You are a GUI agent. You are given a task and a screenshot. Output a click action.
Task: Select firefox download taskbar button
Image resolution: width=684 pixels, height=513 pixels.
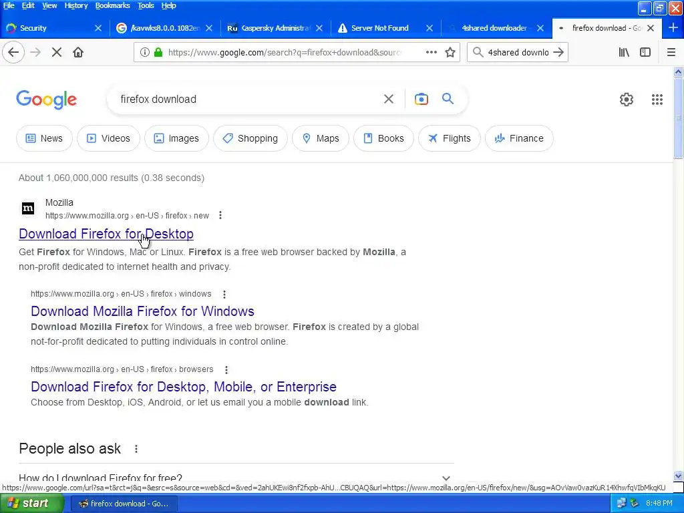(x=124, y=504)
